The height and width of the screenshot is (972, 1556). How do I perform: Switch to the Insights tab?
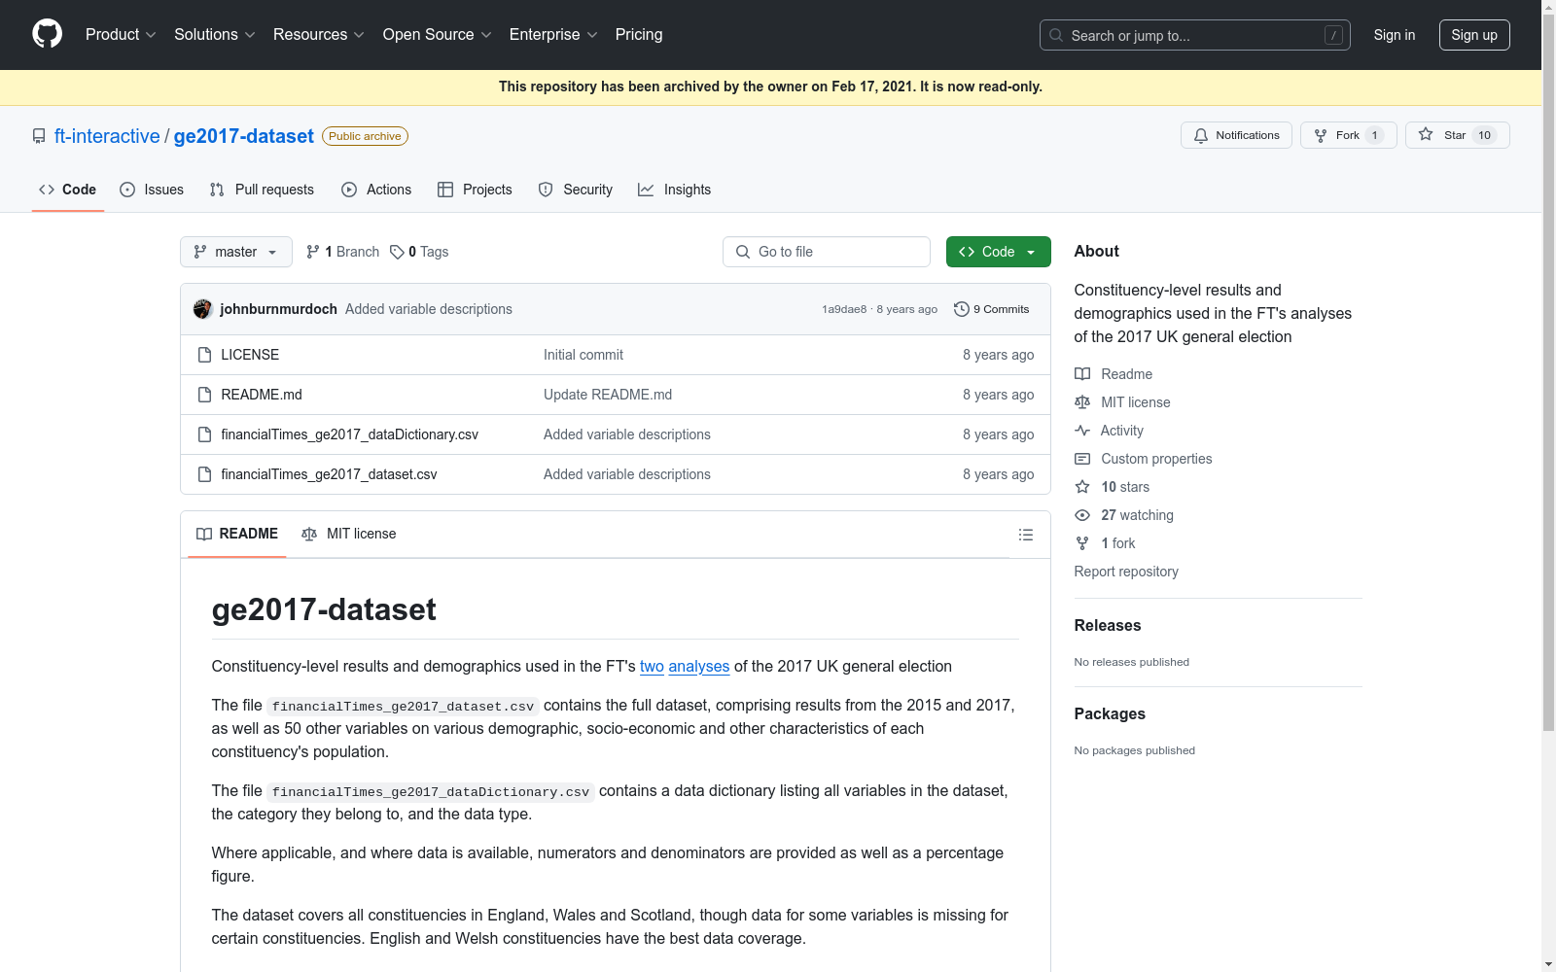[x=675, y=190]
